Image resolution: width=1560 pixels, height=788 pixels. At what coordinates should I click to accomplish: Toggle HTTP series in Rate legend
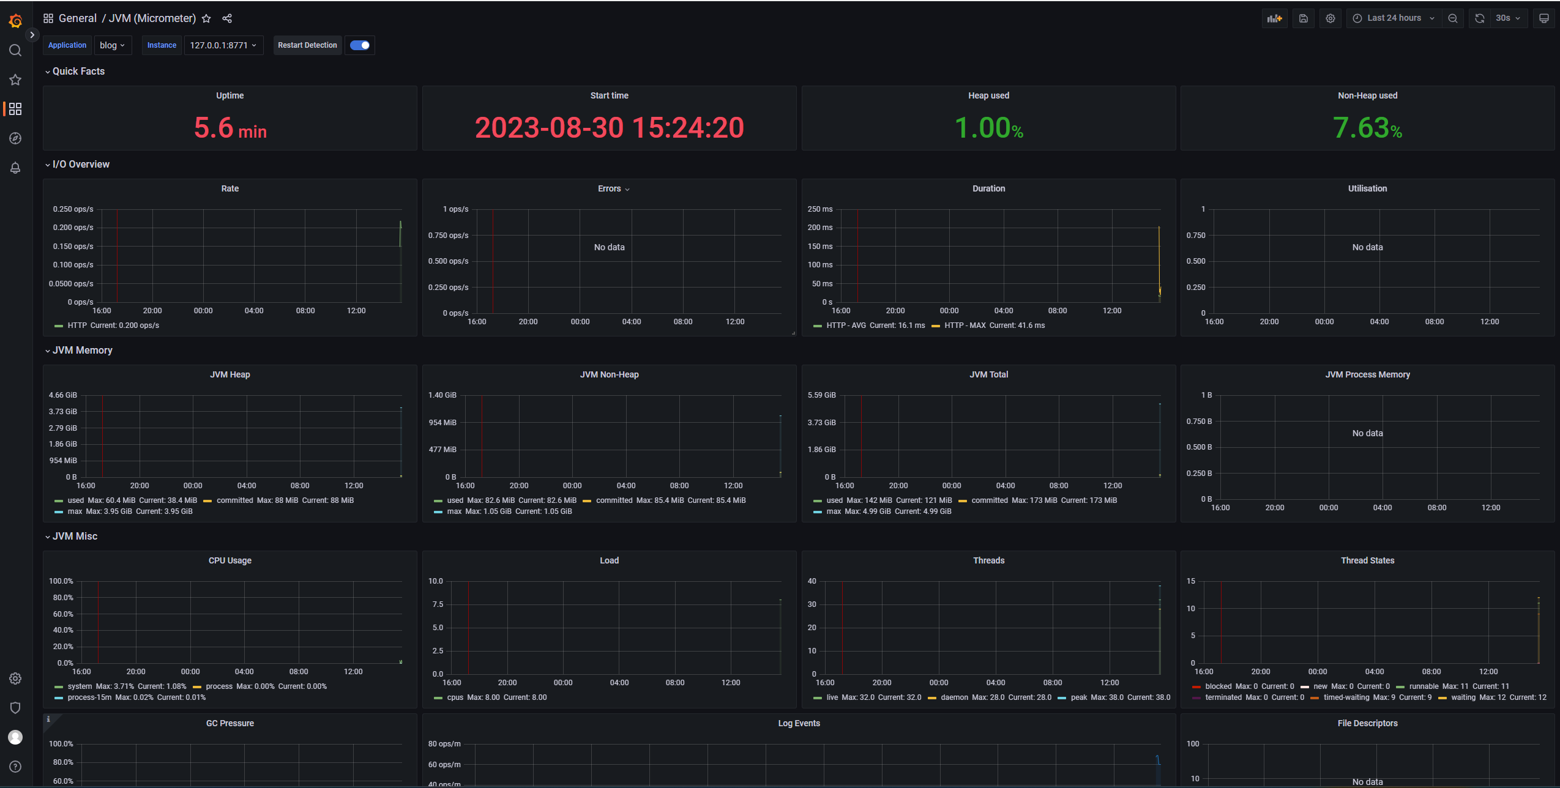tap(77, 325)
